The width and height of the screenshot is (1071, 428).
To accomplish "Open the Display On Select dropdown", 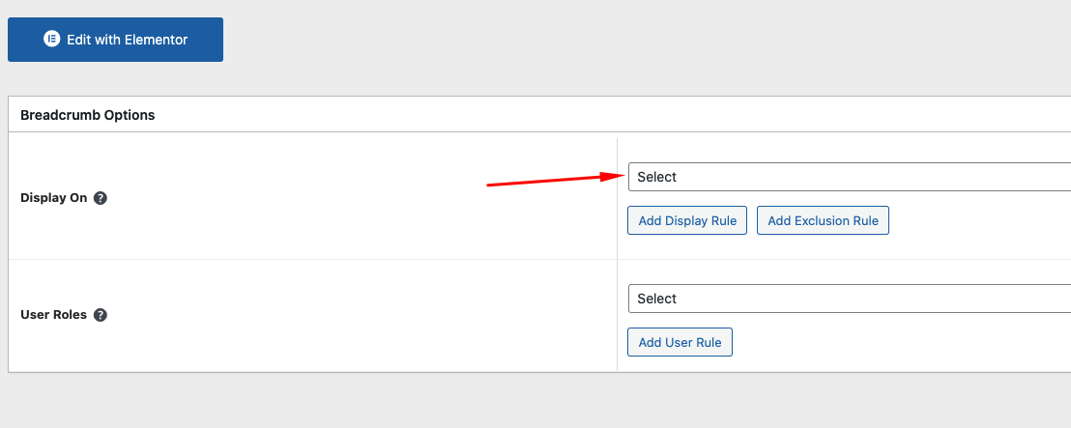I will coord(849,177).
